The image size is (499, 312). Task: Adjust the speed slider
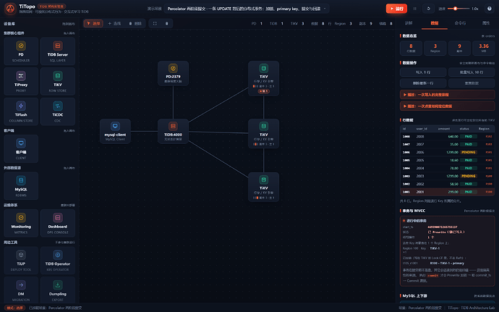[x=459, y=9]
